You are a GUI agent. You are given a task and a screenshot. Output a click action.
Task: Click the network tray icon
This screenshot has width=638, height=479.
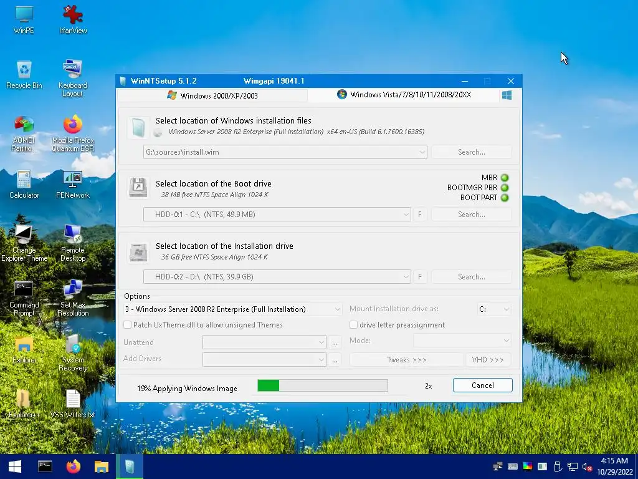point(573,467)
